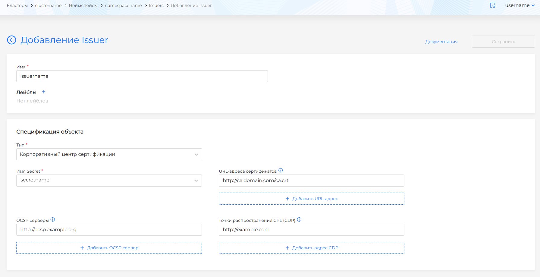Open the namespacename breadcrumb link
Image resolution: width=540 pixels, height=277 pixels.
click(x=123, y=5)
